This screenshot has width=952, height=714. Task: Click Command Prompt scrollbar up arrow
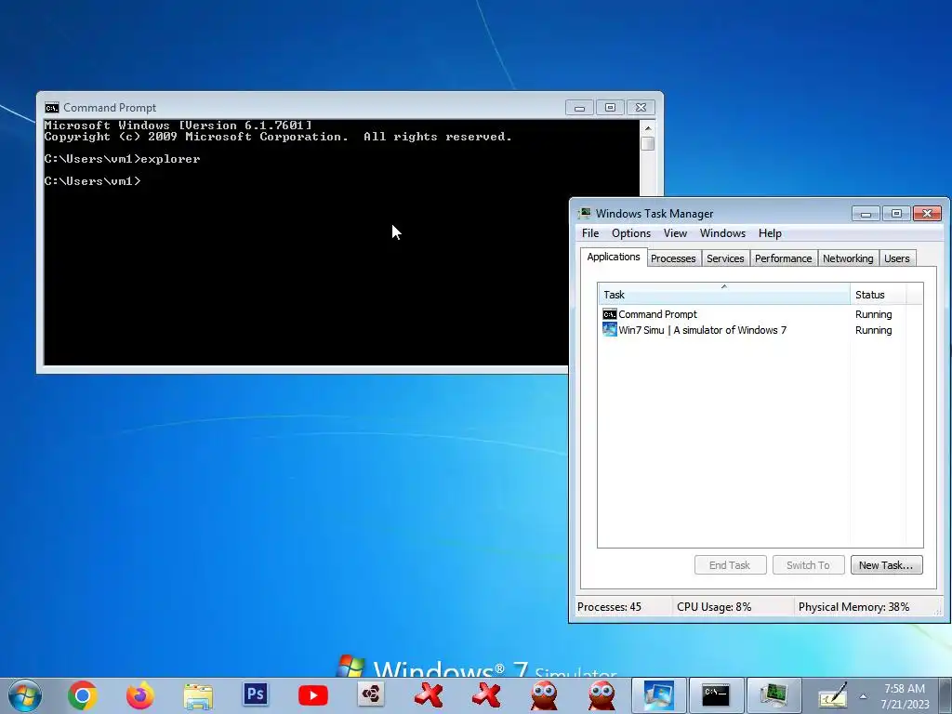648,128
